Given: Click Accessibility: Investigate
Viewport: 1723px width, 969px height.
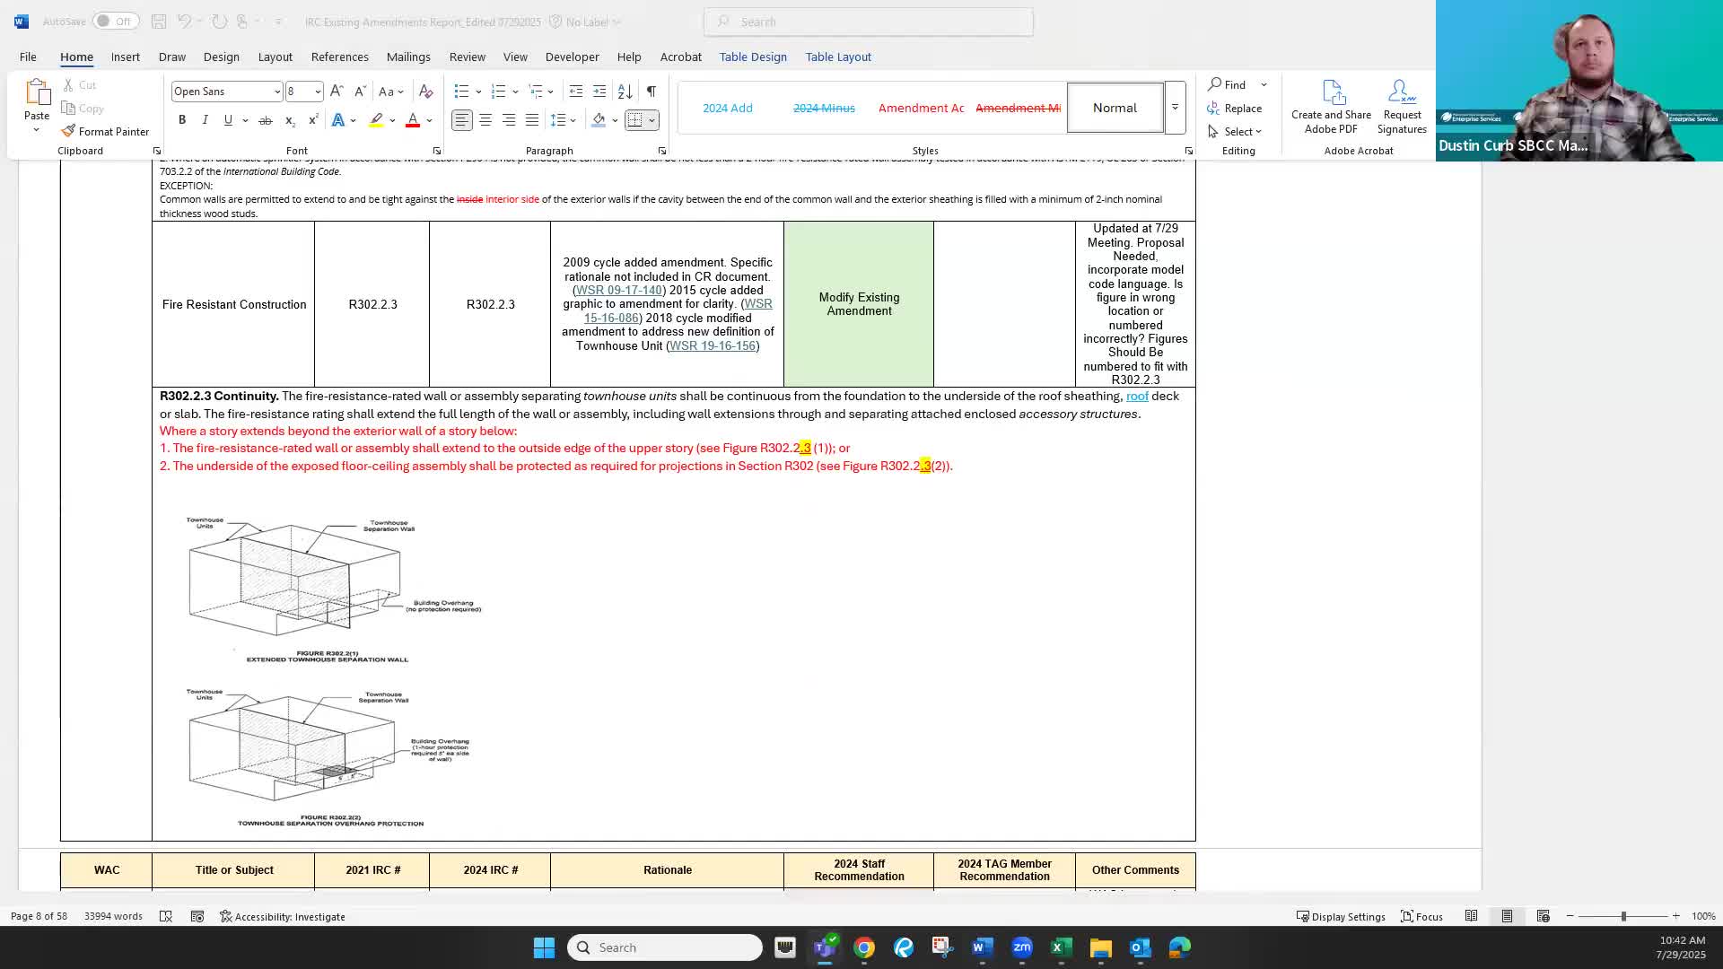Looking at the screenshot, I should [283, 916].
